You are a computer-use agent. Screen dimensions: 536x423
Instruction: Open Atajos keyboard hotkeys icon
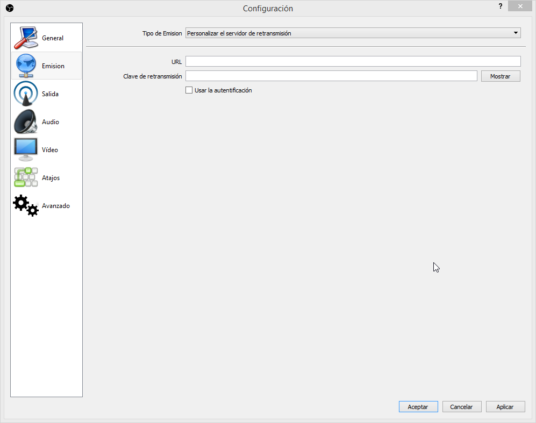[26, 177]
